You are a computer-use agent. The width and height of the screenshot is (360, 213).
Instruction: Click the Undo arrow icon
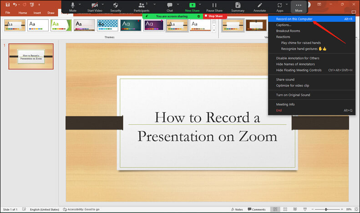pos(15,5)
